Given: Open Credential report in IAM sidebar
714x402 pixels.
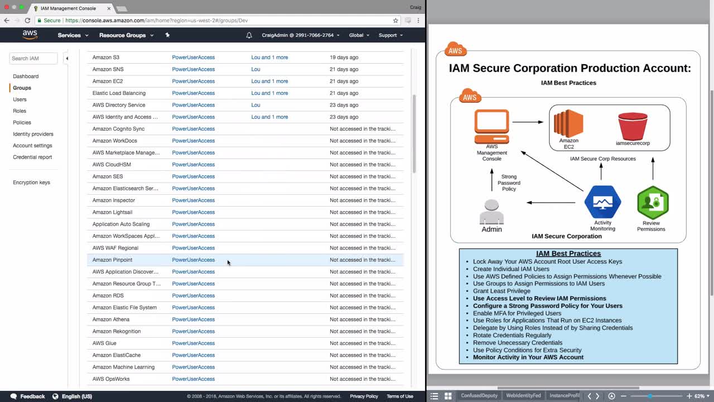Looking at the screenshot, I should (32, 157).
